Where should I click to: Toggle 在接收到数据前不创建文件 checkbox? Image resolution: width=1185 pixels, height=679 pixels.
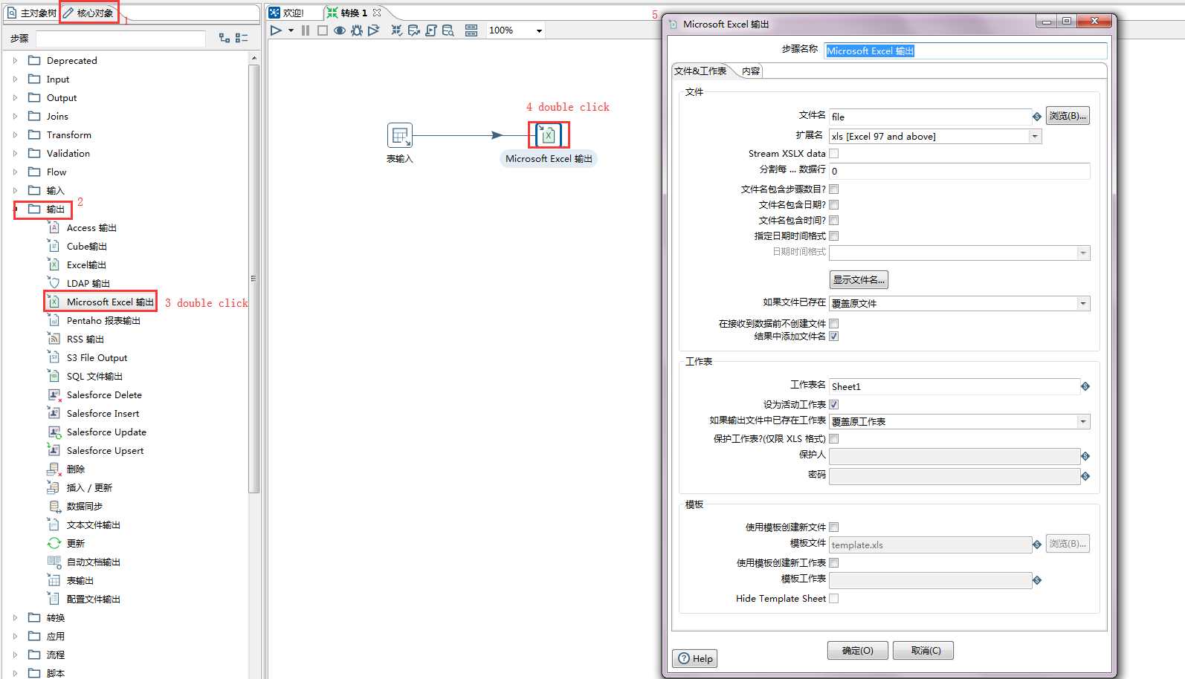coord(834,324)
